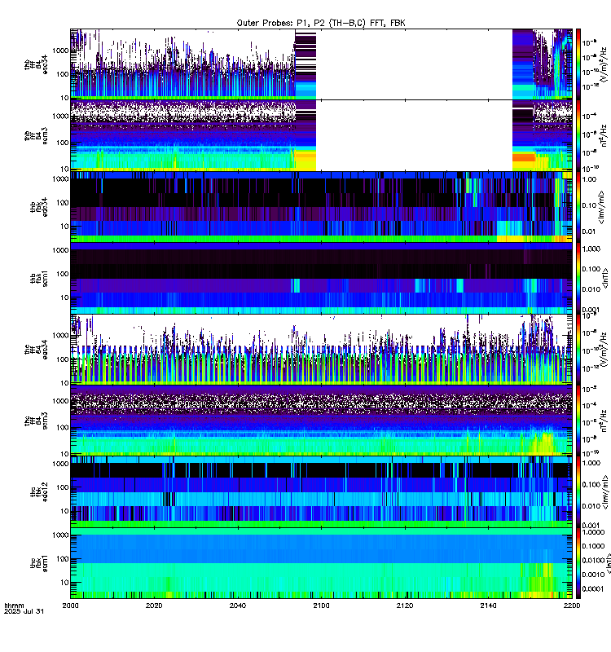
Task: Click the color bar of thb eac34 spectrogram
Action: (578, 64)
